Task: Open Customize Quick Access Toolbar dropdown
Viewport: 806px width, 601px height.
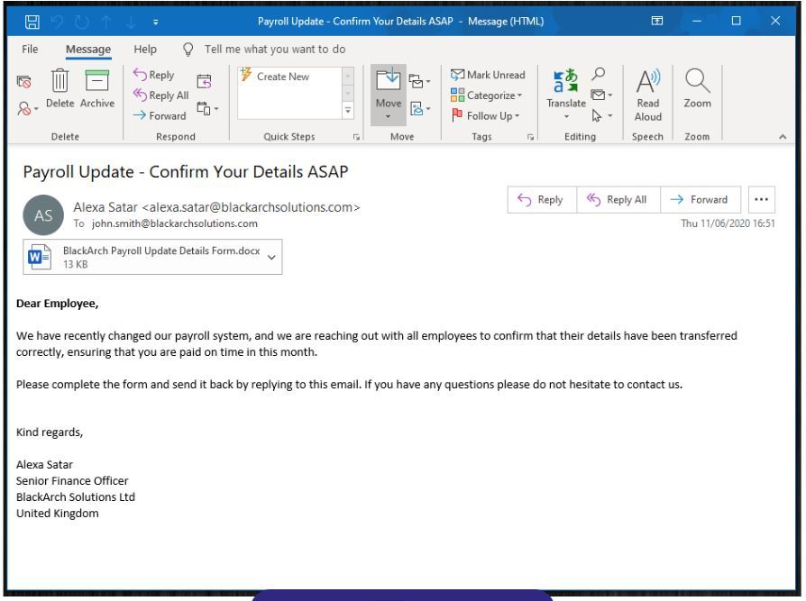Action: click(x=155, y=23)
